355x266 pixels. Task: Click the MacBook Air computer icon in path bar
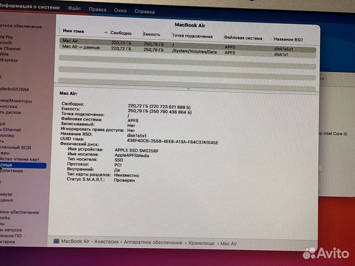coord(56,241)
